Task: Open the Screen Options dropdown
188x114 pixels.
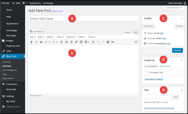Action: click(x=174, y=7)
